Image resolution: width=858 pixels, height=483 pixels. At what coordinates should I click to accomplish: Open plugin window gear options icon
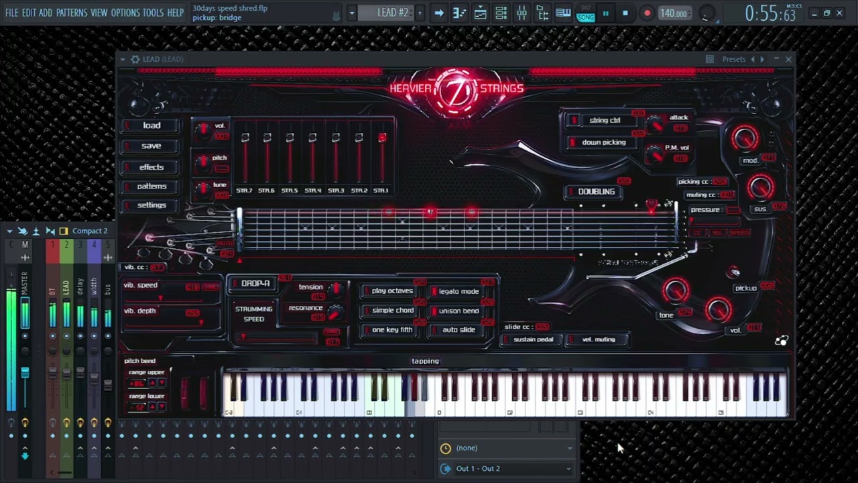pos(135,59)
